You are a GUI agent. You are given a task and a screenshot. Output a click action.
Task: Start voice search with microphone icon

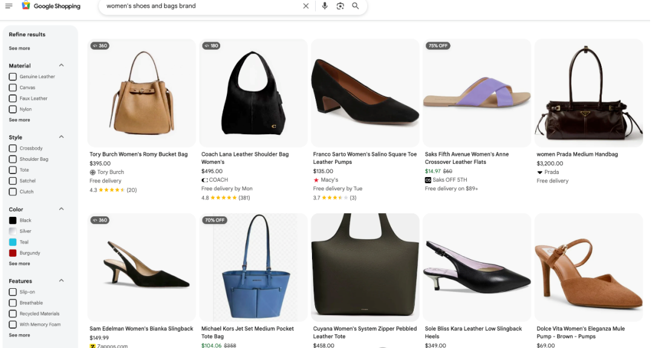tap(325, 6)
